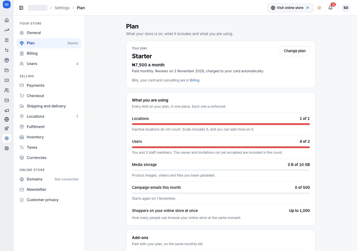Image resolution: width=357 pixels, height=251 pixels.
Task: Open Customer privacy settings
Action: tap(49, 200)
